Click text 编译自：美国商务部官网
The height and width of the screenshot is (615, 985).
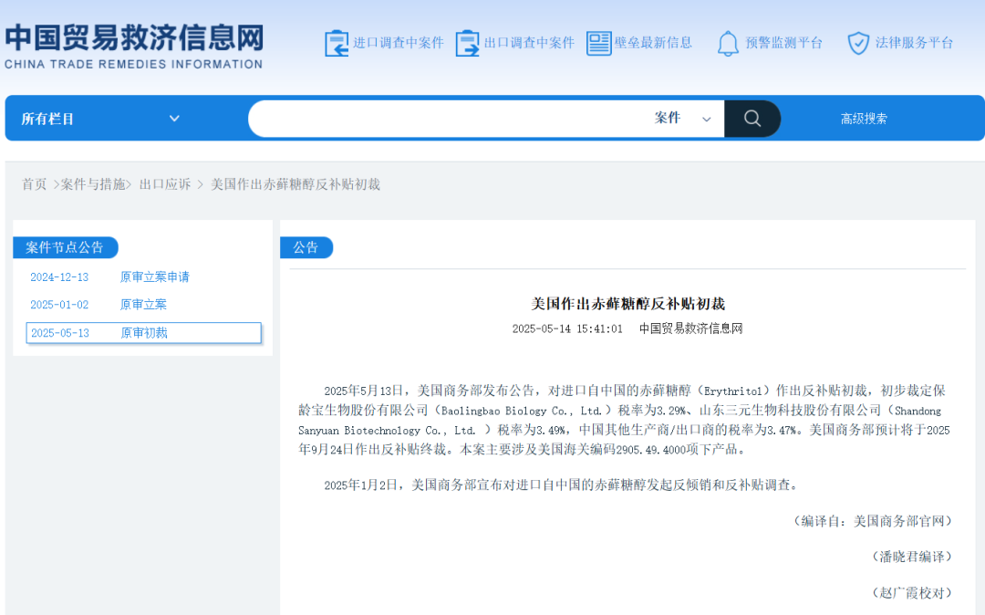point(873,521)
